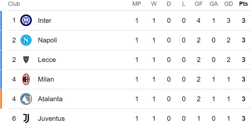Click the blue qualification bar beside Inter
Screen dimensions: 251x124
(1, 21)
